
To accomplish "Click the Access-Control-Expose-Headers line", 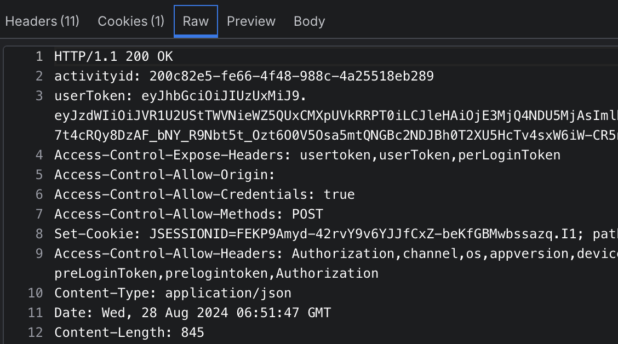I will click(x=307, y=155).
